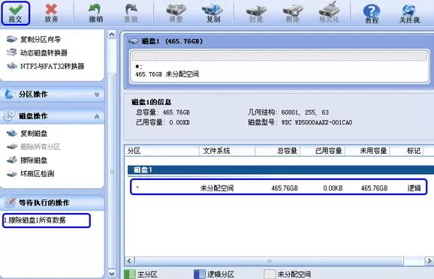Click the gray 未分配空间 legend swatch
This screenshot has height=279, width=434.
pyautogui.click(x=270, y=274)
